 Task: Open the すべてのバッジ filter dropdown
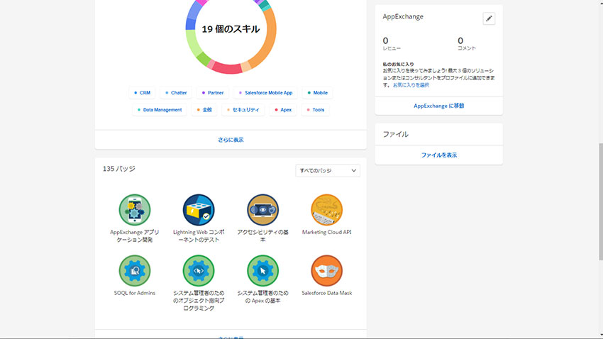click(x=328, y=171)
